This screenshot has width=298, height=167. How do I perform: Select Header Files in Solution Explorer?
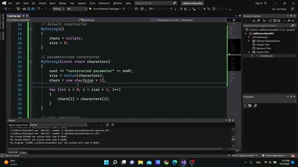pyautogui.click(x=263, y=45)
